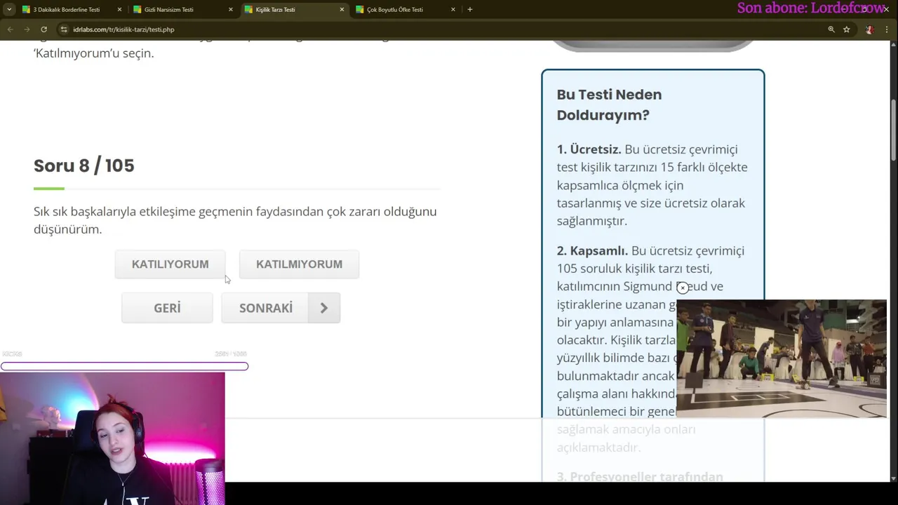
Task: Switch to the Çok Boyutlu Öfke Testi tab
Action: [395, 10]
